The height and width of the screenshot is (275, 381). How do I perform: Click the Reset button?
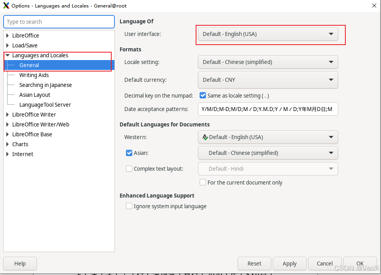pos(254,264)
